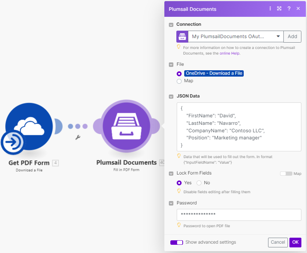Open help with the question mark icon
Viewport: 307px width, 253px height.
[x=289, y=8]
